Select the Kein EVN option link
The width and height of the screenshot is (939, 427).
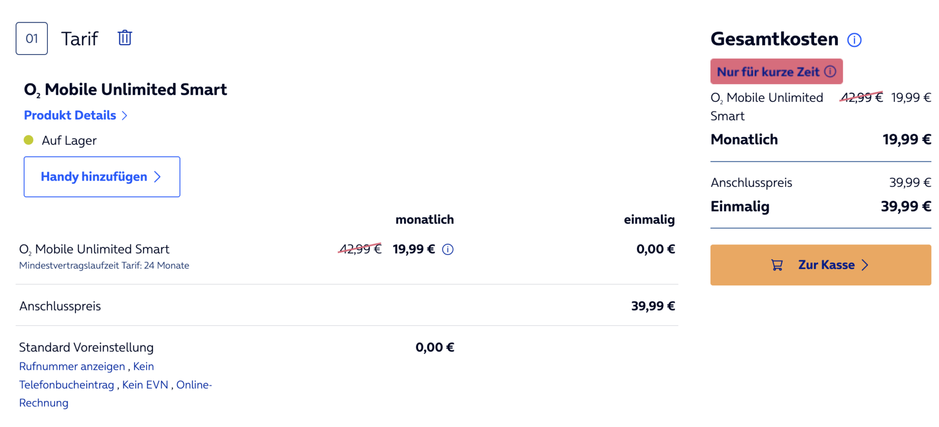[x=145, y=384]
